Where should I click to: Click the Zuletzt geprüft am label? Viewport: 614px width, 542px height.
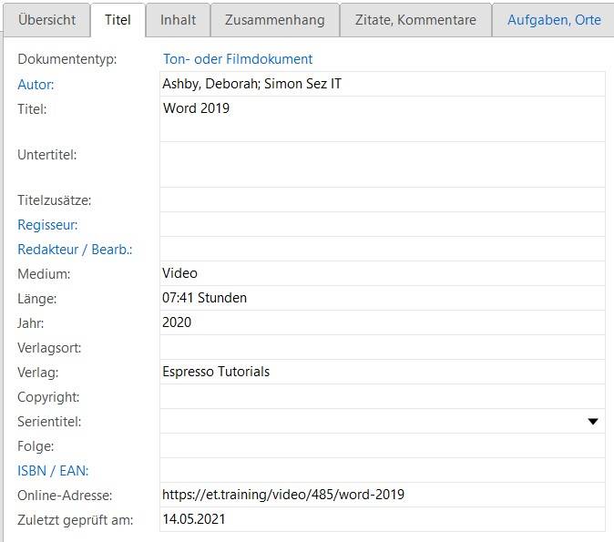(76, 520)
